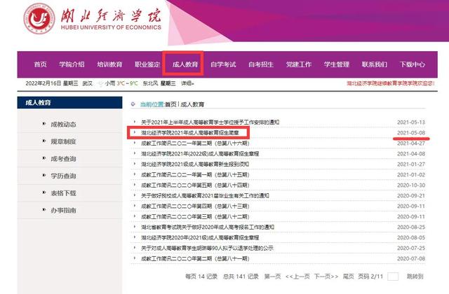
Task: Click the arrow bullet beside 表格下载
Action: 44,192
